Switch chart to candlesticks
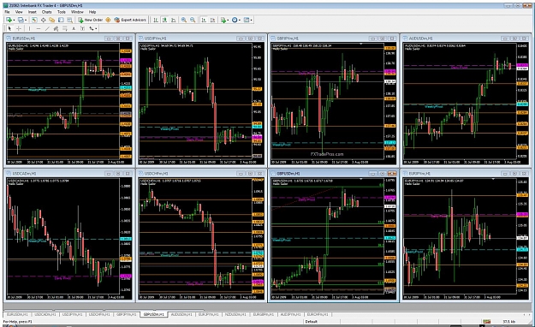 pyautogui.click(x=164, y=21)
